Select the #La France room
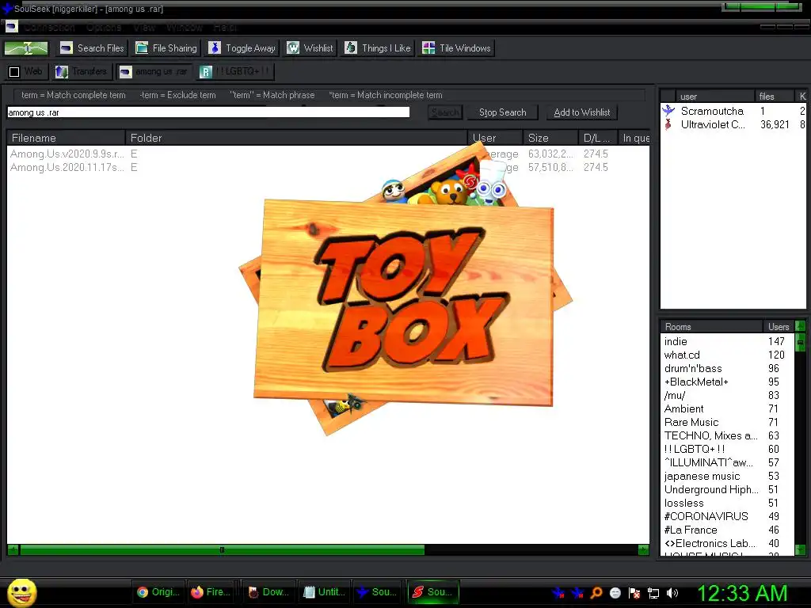 pyautogui.click(x=727, y=530)
